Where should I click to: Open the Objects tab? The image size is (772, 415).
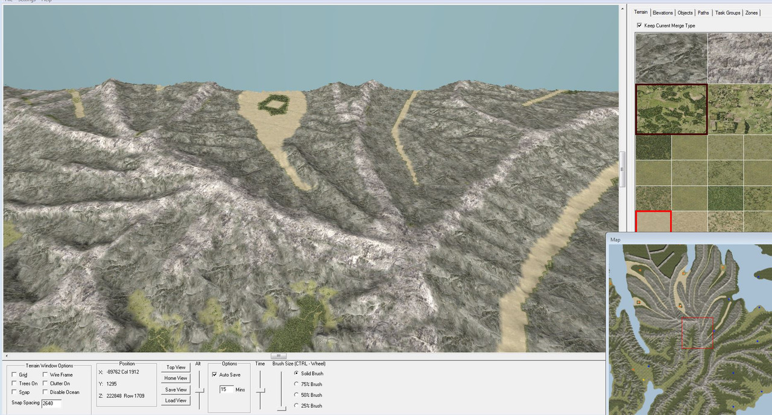click(685, 13)
